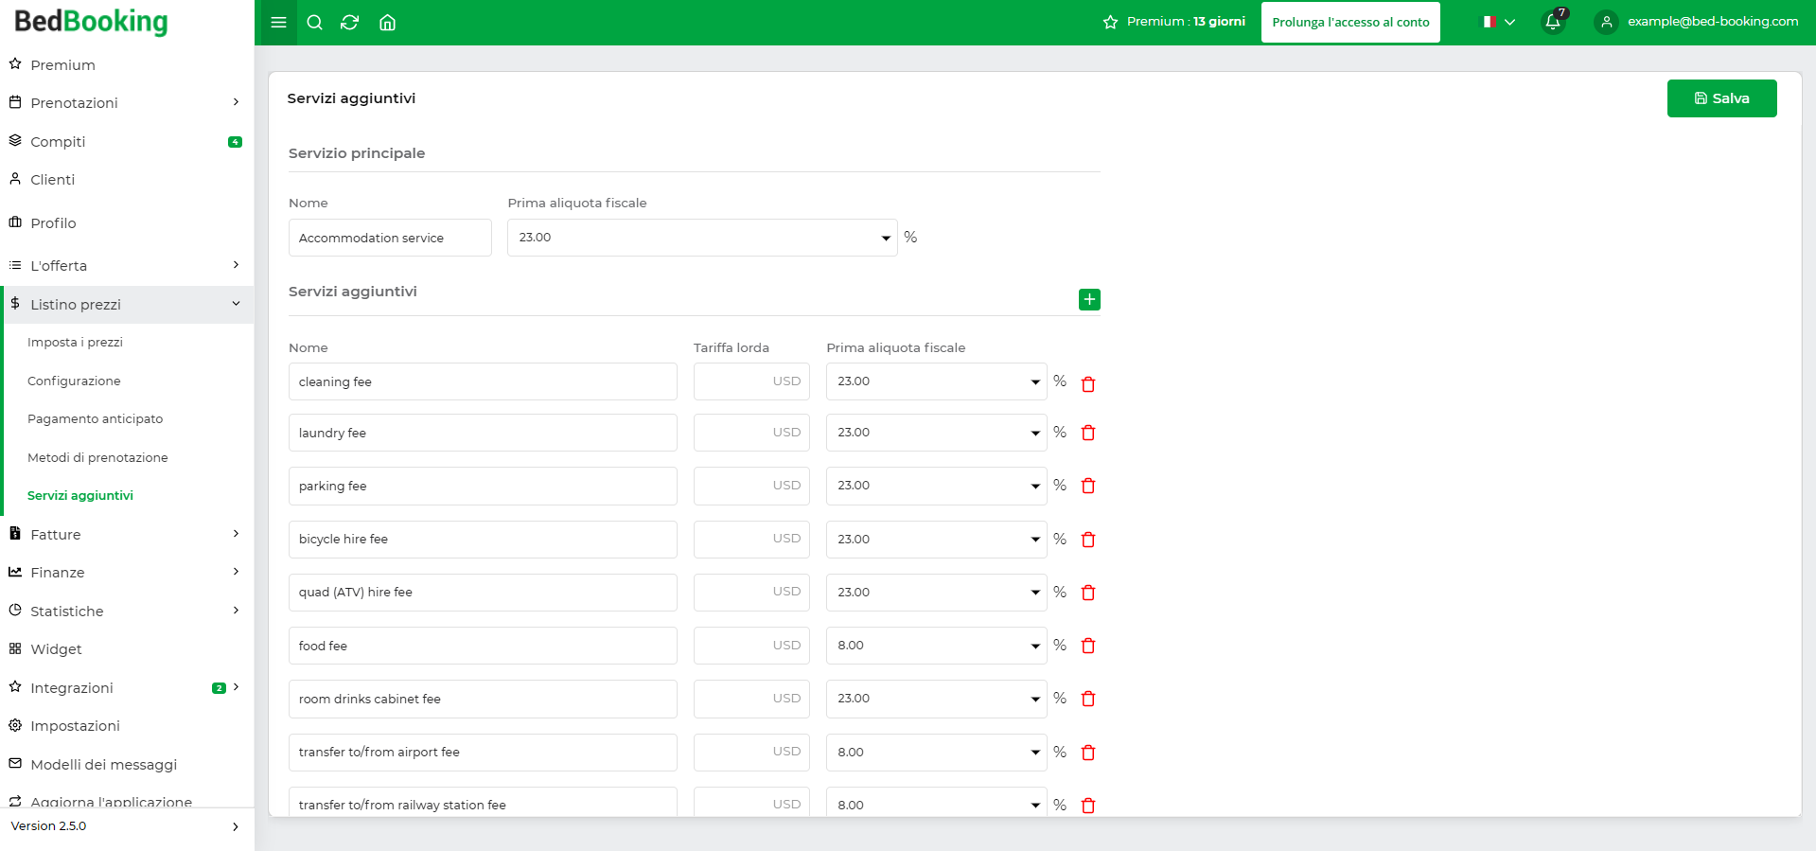The image size is (1816, 851).
Task: Expand L'offerta menu
Action: (x=127, y=265)
